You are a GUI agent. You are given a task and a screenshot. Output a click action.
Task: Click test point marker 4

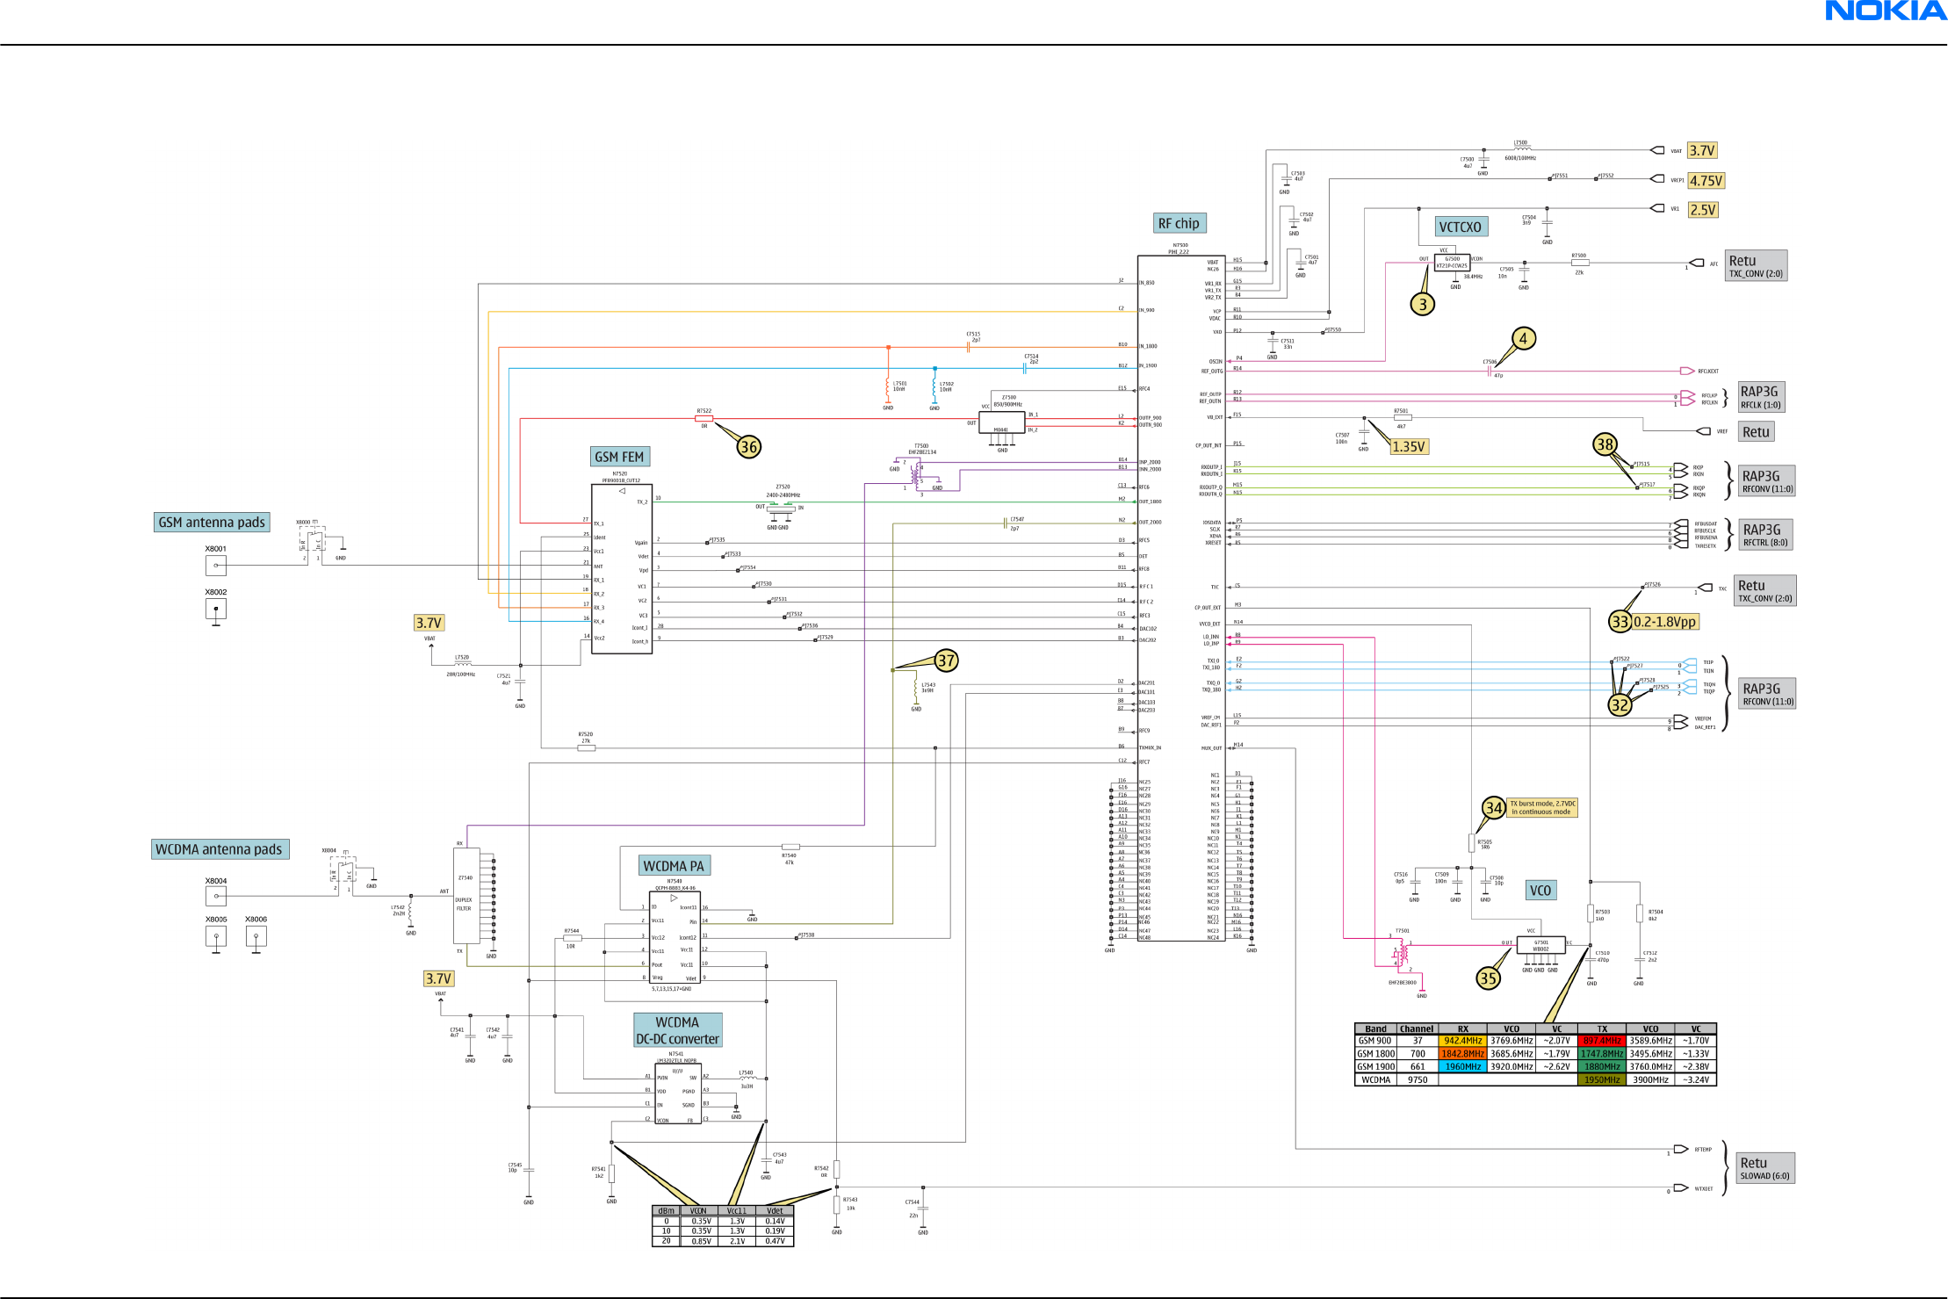pyautogui.click(x=1524, y=339)
